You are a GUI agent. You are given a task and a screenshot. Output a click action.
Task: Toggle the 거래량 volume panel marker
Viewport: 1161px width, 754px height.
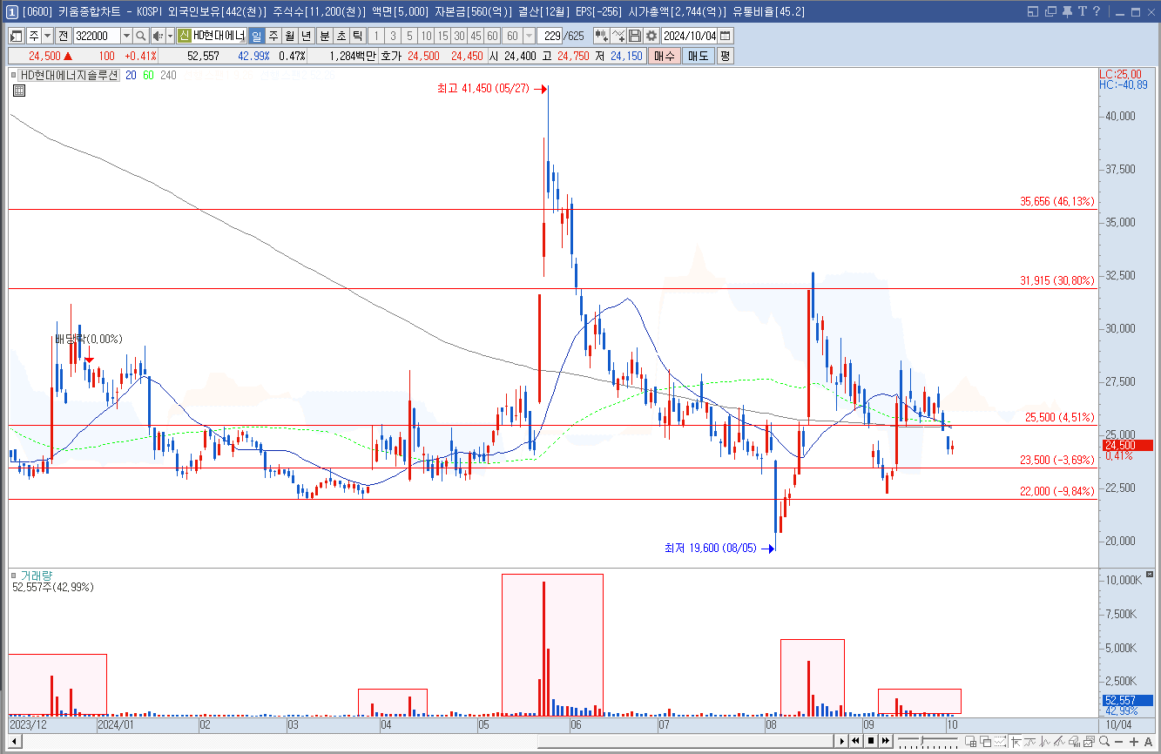coord(13,576)
